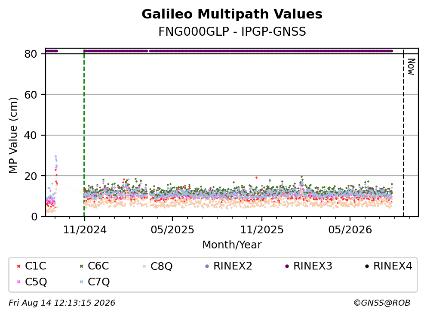
Task: Click the 'Now' label by the dashed line
Action: coord(411,67)
